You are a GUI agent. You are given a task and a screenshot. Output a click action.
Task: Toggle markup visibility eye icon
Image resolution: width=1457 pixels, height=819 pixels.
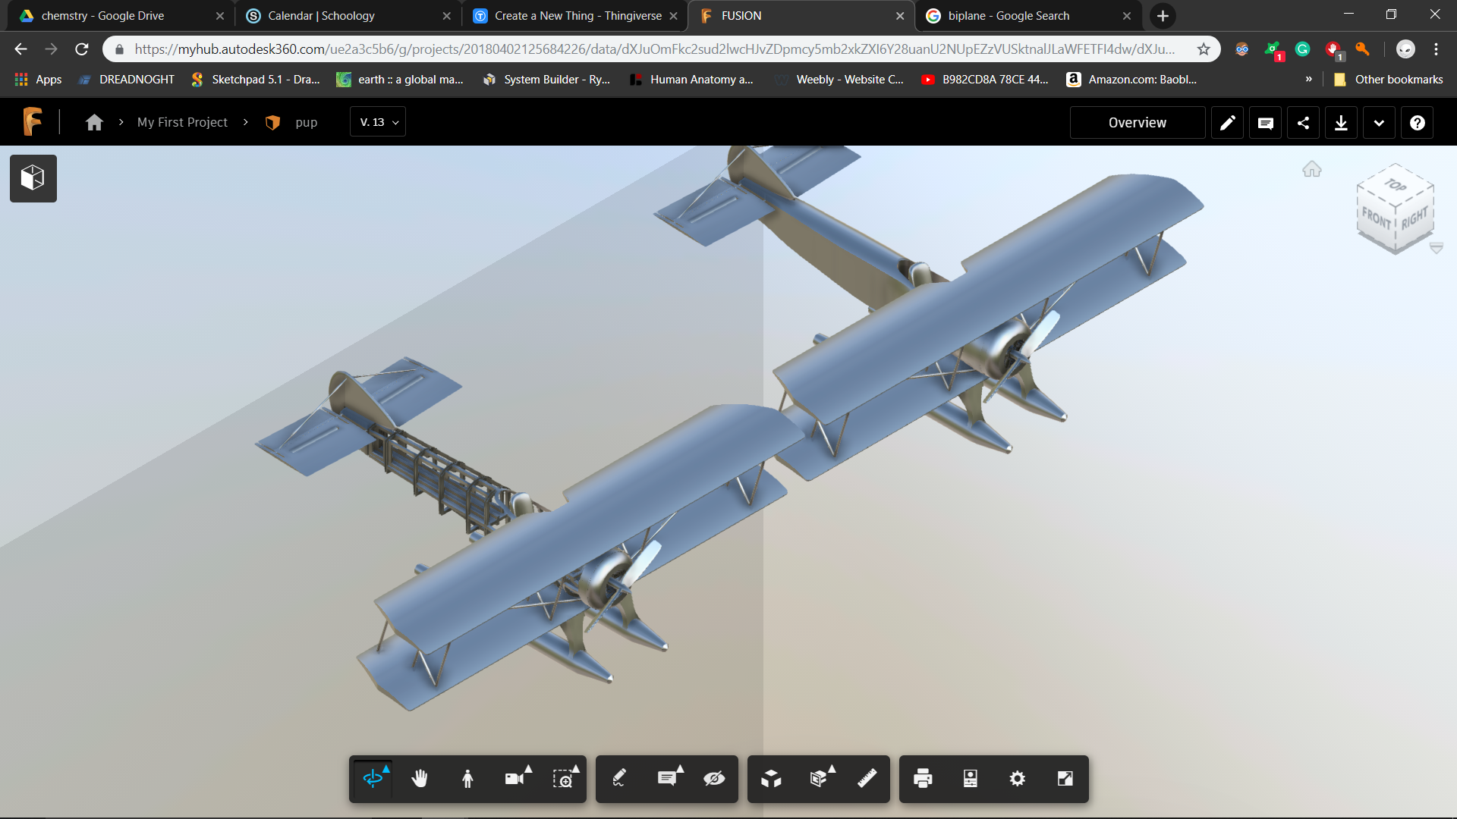[714, 778]
